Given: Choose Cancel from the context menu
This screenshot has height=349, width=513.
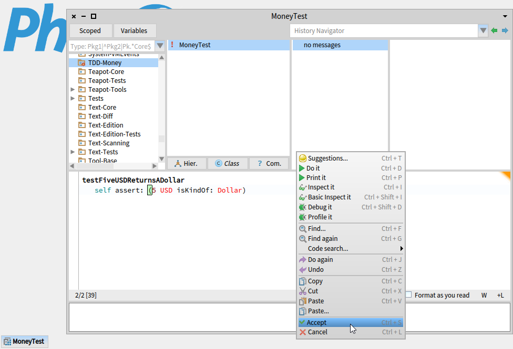Looking at the screenshot, I should pos(351,332).
